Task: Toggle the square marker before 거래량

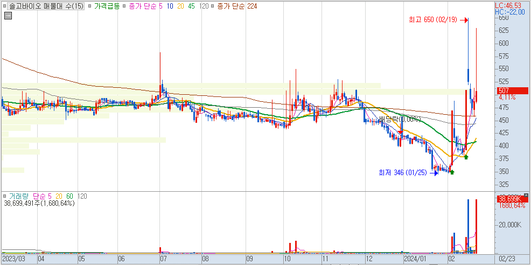Action: (4, 196)
